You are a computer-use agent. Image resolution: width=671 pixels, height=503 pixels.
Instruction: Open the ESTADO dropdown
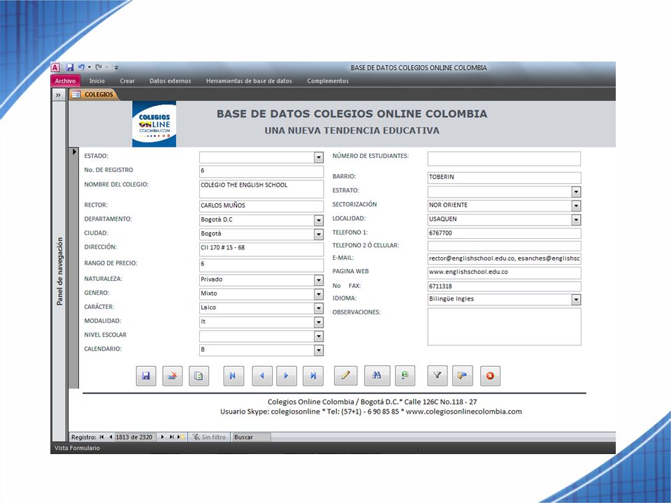click(319, 157)
